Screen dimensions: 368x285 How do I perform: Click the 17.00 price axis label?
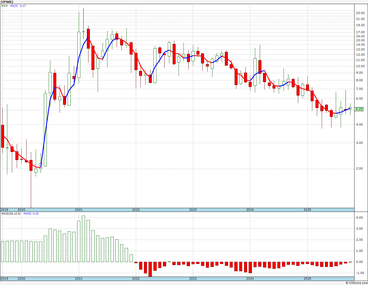[x=360, y=32]
